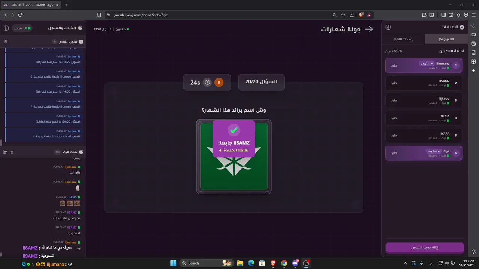Reload the page
Screen dimensions: 479x269
pos(21,15)
